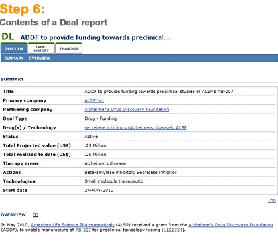The height and width of the screenshot is (241, 278).
Task: Open reference 1102754 link
Action: coord(173,230)
